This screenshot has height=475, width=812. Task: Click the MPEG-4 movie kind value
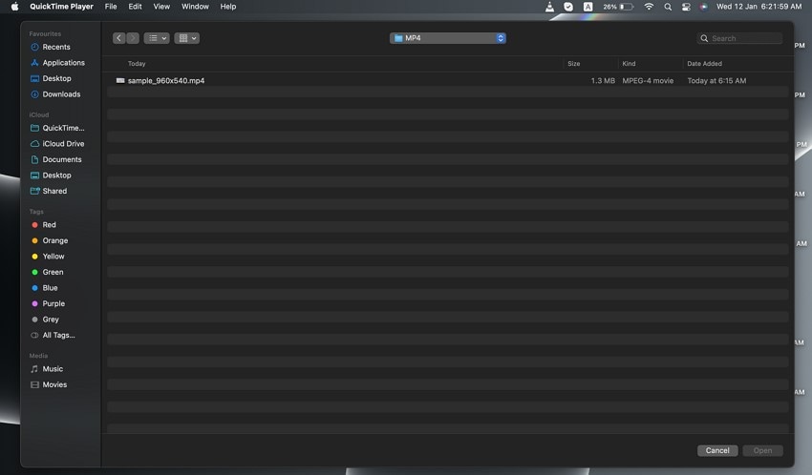(x=648, y=81)
